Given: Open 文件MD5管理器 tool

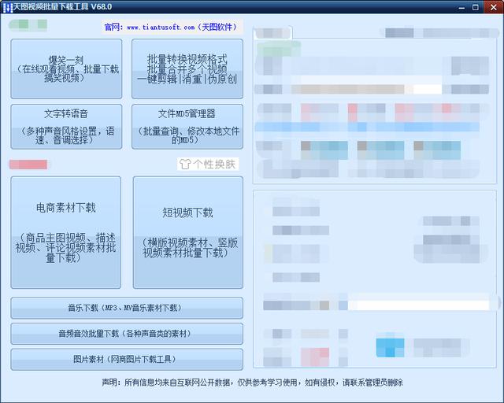Looking at the screenshot, I should click(x=187, y=127).
